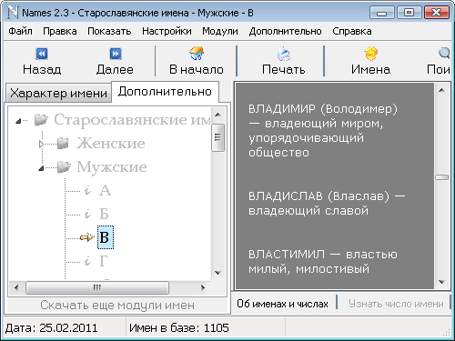Click the Имена toolbar icon
The height and width of the screenshot is (341, 455).
[x=370, y=54]
